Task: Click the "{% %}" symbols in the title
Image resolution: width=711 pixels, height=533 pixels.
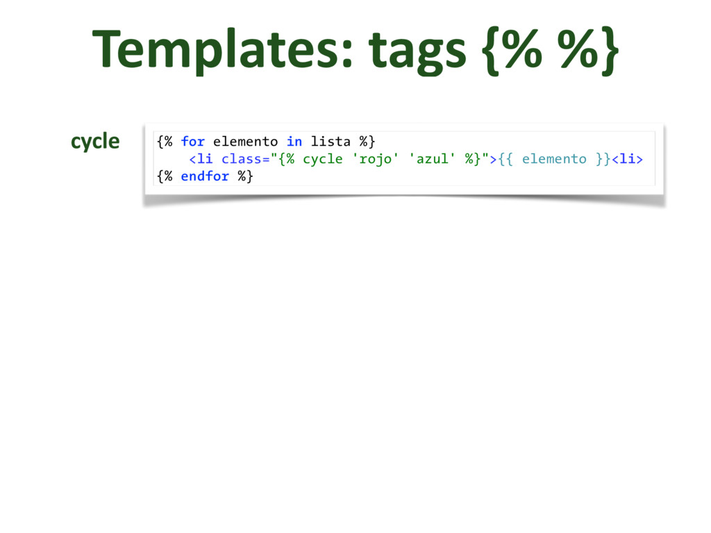Action: pyautogui.click(x=547, y=50)
